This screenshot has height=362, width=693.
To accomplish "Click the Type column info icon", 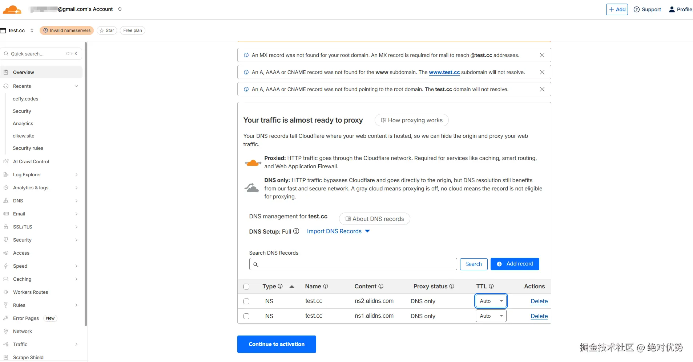I will point(280,286).
